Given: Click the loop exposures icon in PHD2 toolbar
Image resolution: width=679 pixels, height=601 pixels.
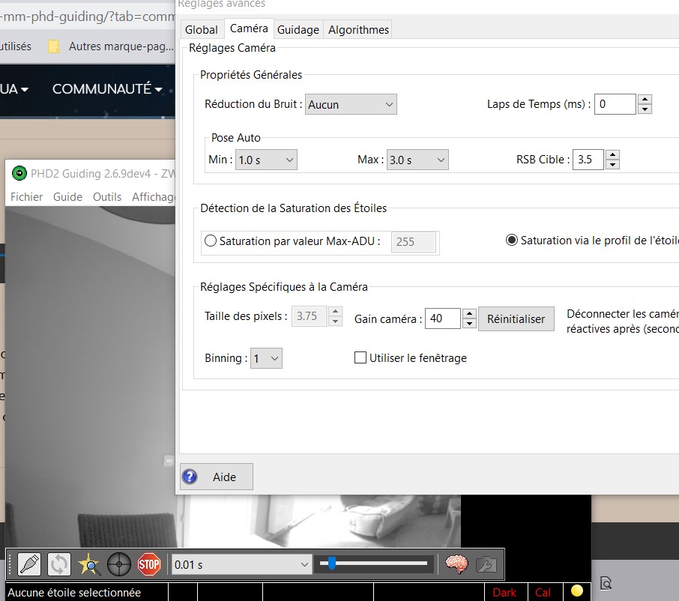Looking at the screenshot, I should click(59, 564).
